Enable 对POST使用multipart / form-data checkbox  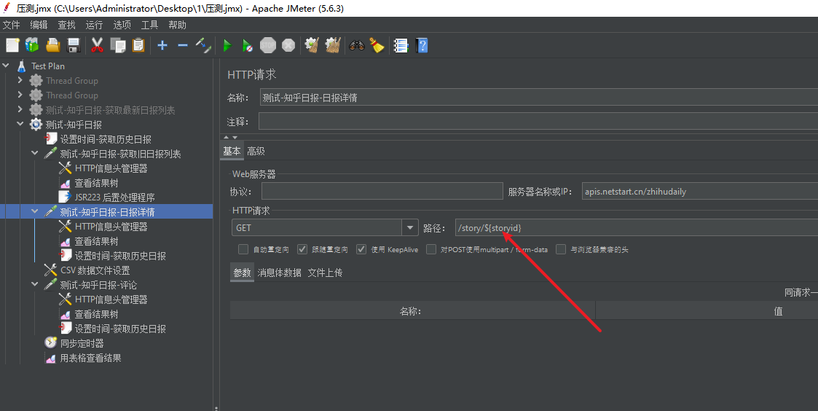[431, 249]
